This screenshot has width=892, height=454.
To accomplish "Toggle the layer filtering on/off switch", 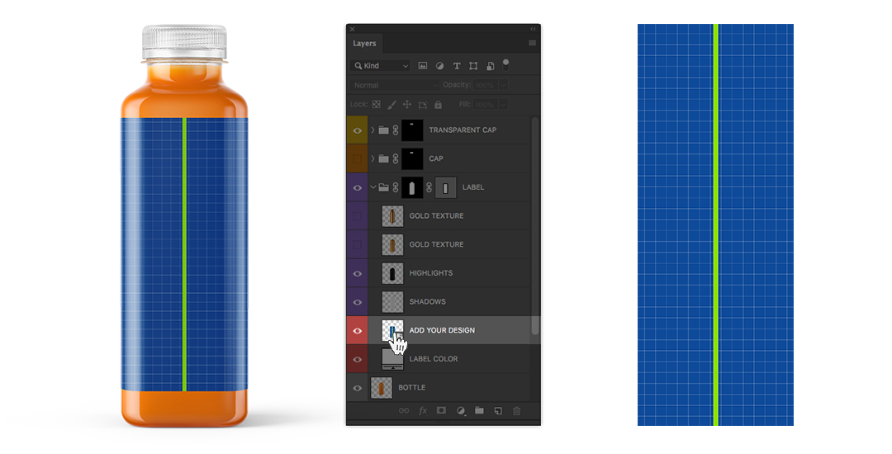I will (505, 64).
